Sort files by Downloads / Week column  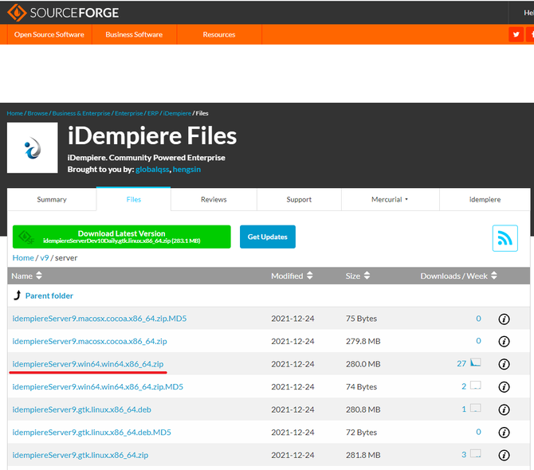click(458, 276)
